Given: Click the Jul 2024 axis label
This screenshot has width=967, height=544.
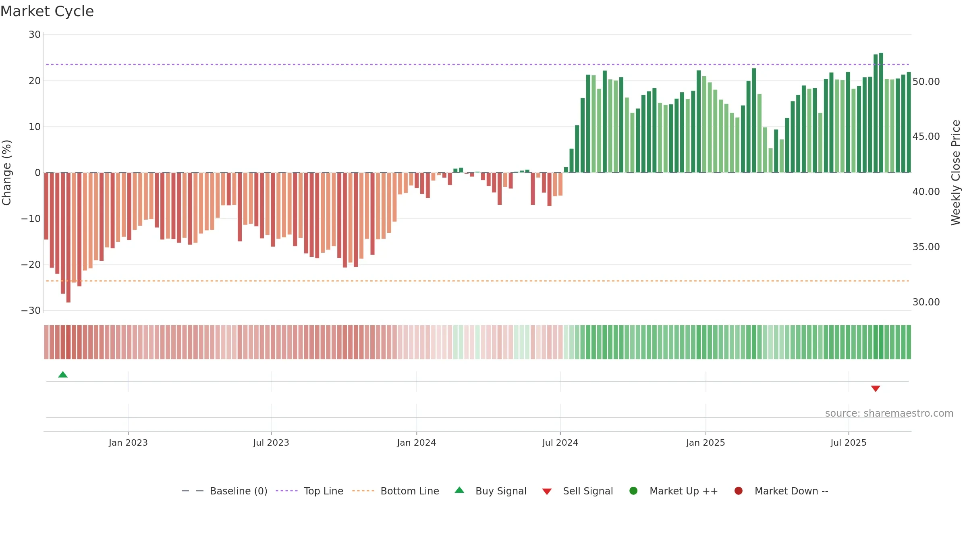Looking at the screenshot, I should pos(560,443).
